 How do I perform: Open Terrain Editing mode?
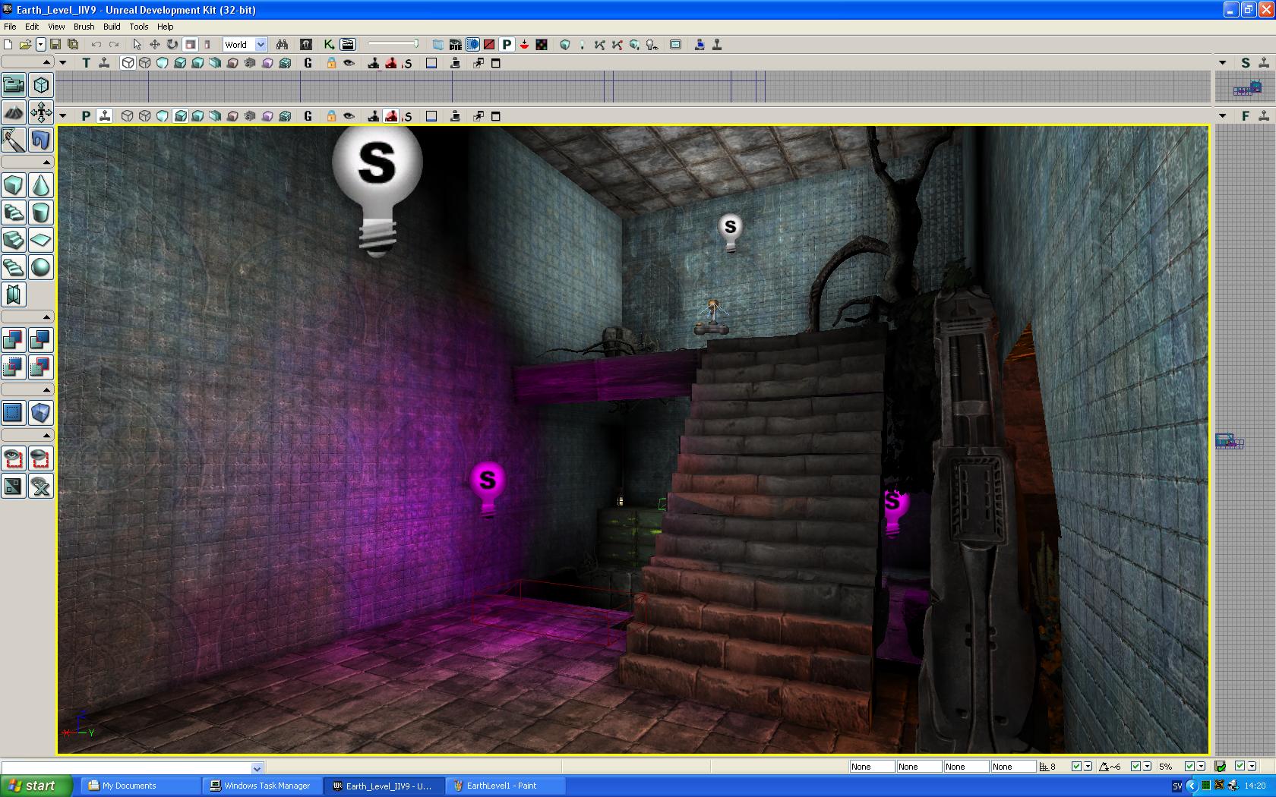tap(14, 113)
